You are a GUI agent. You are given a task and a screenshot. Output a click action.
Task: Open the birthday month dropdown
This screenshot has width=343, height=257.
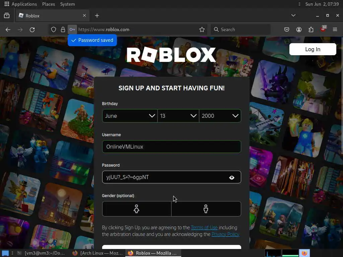coord(130,116)
